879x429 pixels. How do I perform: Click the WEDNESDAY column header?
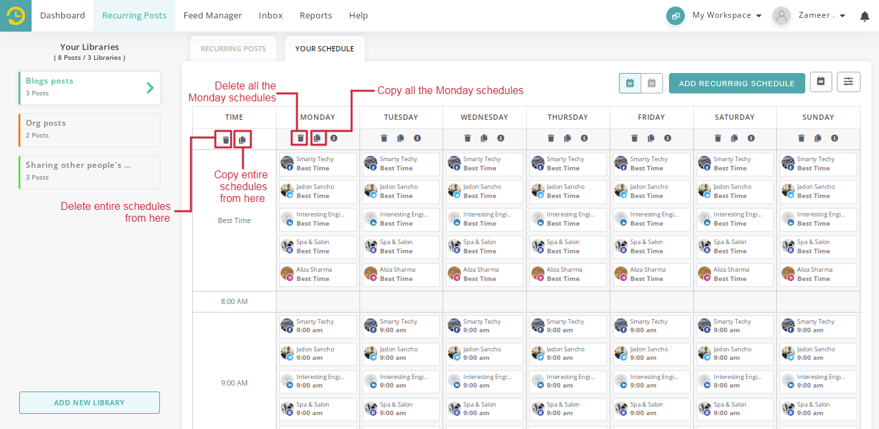click(x=485, y=117)
